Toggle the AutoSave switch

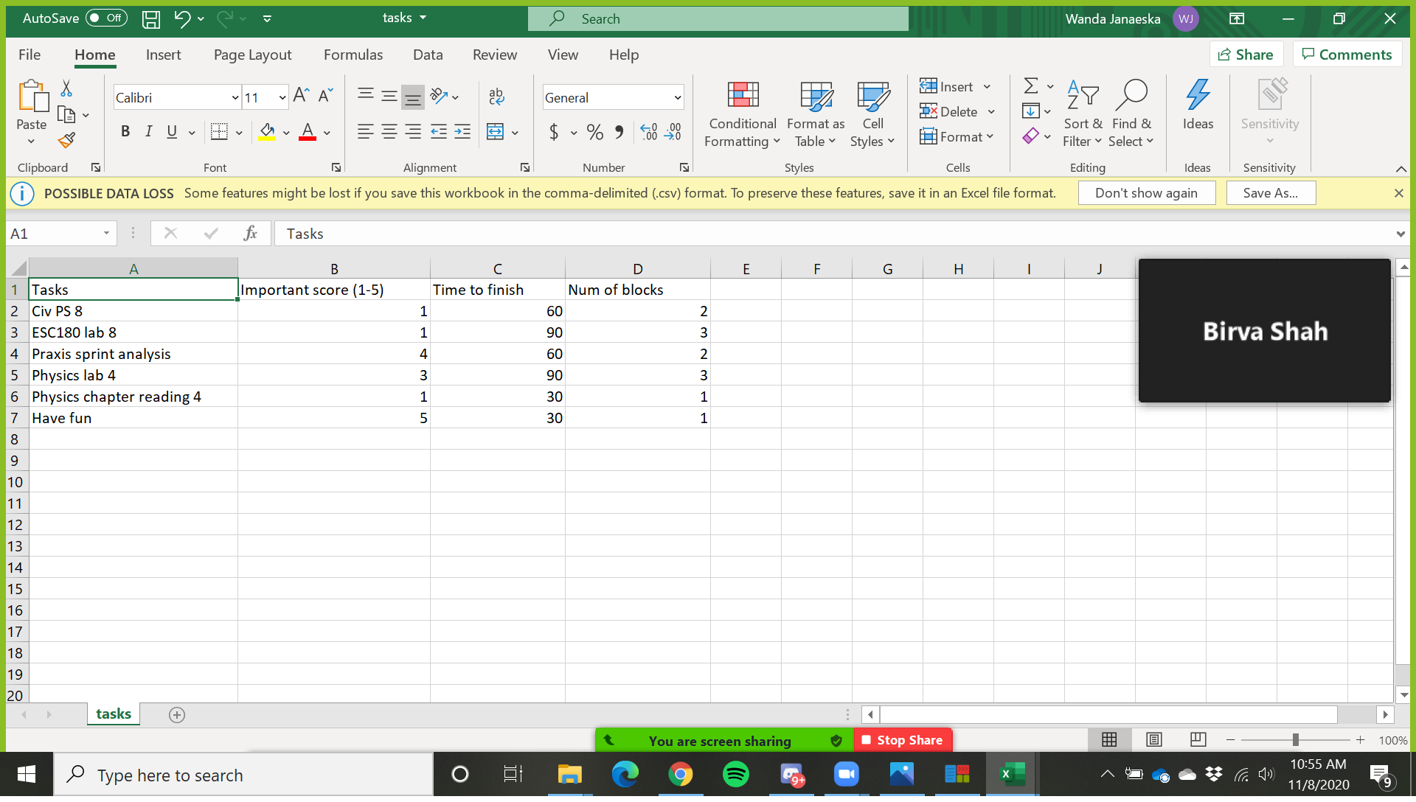click(106, 18)
